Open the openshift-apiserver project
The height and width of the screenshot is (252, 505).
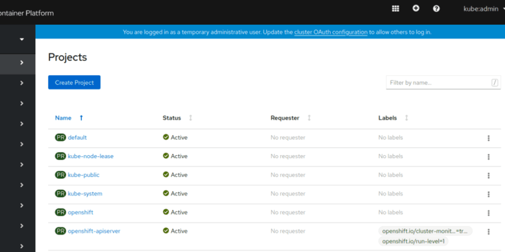(94, 231)
